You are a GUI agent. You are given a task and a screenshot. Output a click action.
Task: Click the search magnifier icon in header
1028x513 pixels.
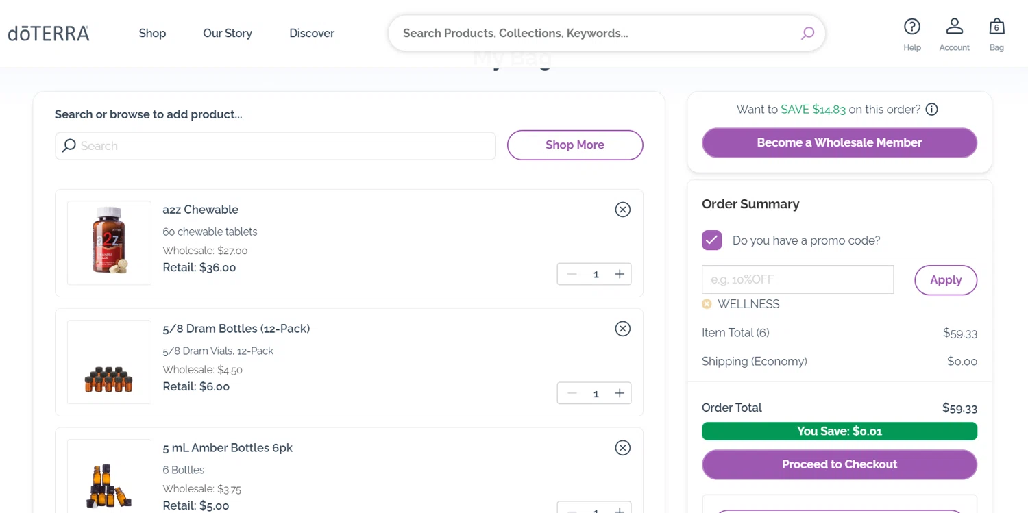[807, 33]
